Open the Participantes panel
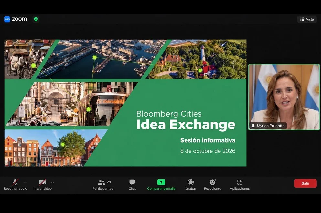 [x=103, y=185]
